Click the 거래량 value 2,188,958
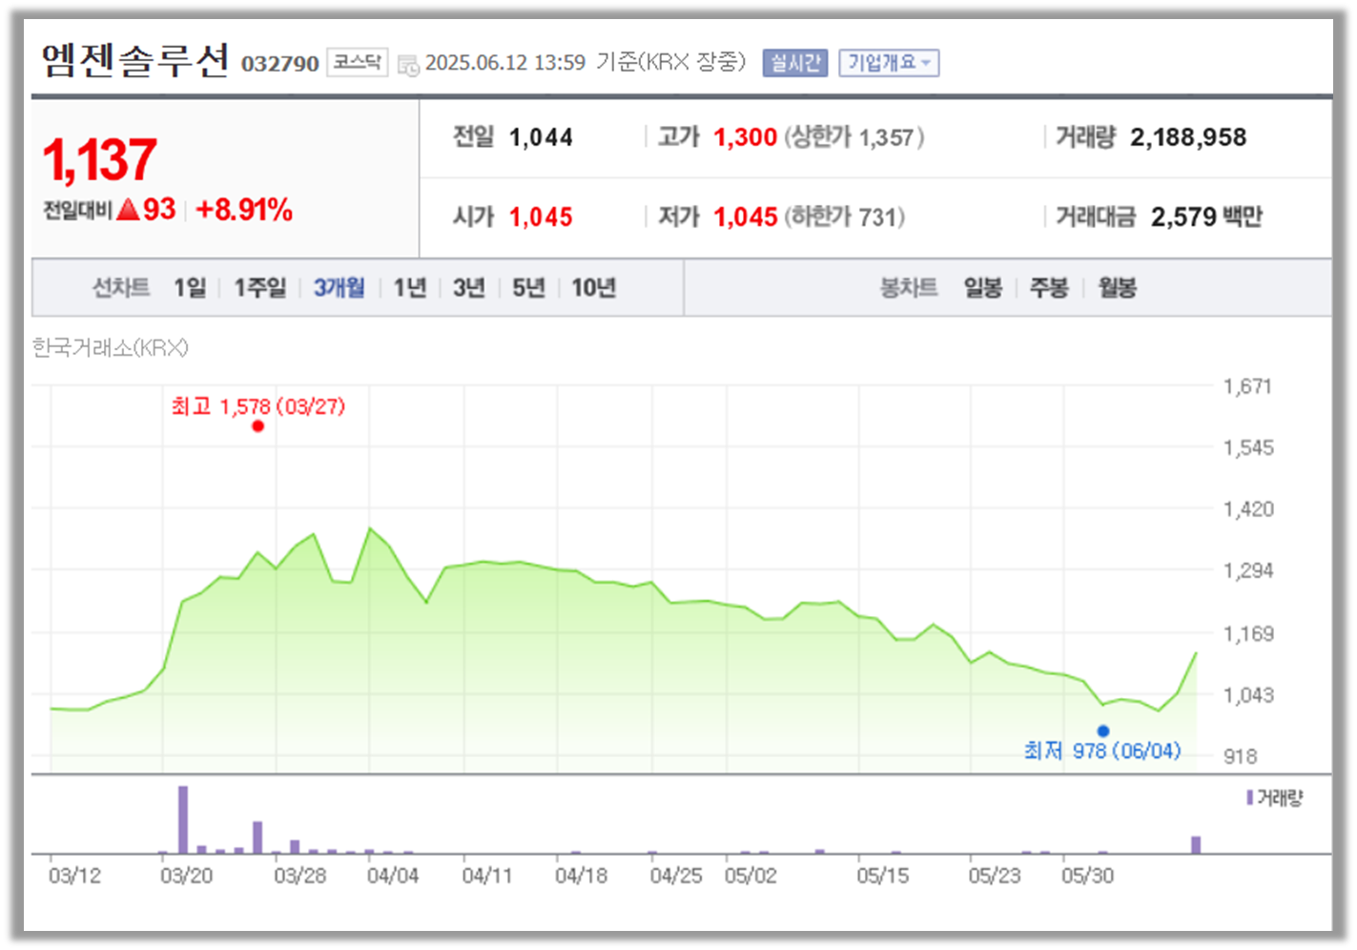This screenshot has width=1357, height=950. point(1188,137)
